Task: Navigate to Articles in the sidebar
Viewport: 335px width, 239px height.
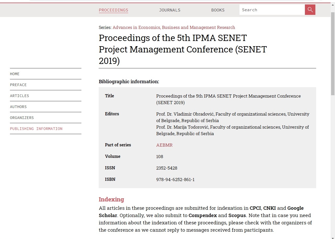Action: pos(19,96)
